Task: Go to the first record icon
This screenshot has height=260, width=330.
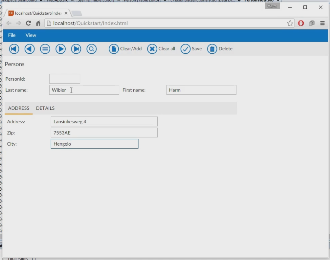Action: tap(14, 49)
